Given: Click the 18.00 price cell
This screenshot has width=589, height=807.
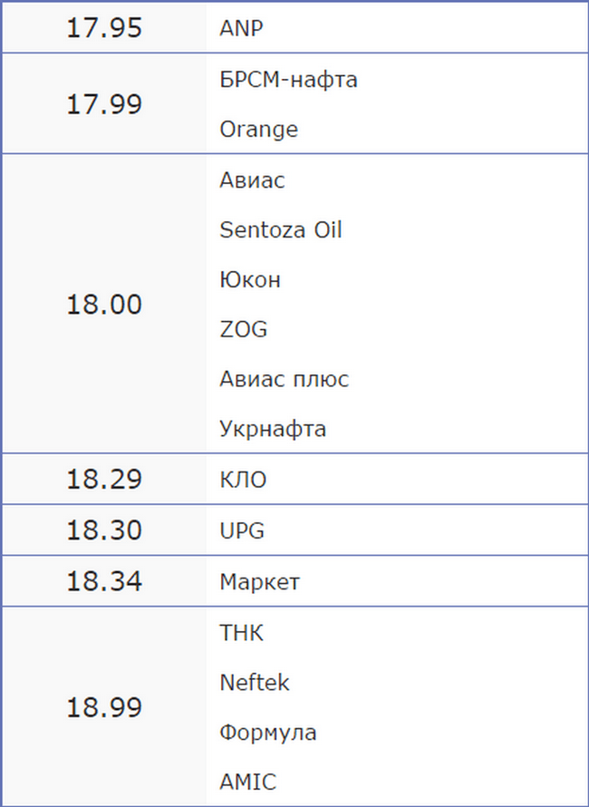Looking at the screenshot, I should pyautogui.click(x=104, y=304).
